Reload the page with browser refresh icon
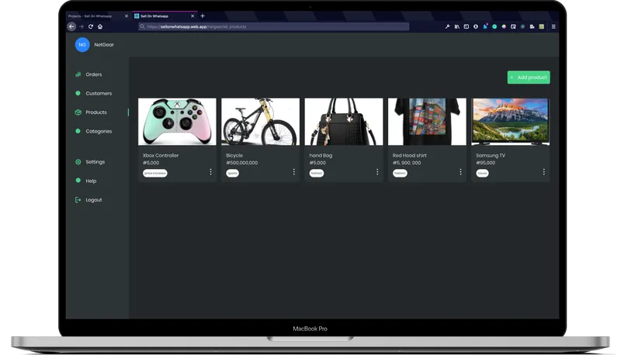 pos(91,26)
